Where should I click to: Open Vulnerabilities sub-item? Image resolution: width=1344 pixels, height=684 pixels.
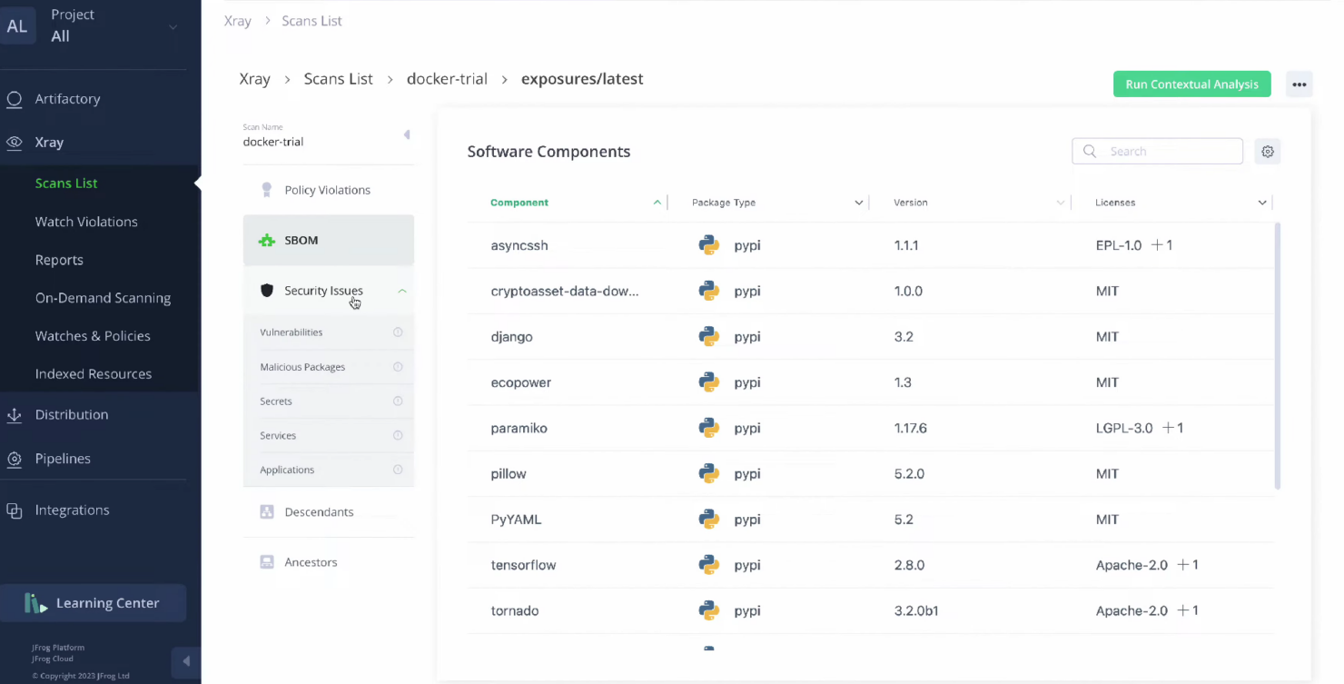pos(292,332)
